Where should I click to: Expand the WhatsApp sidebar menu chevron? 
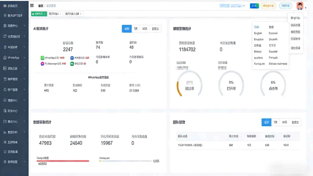(25, 57)
